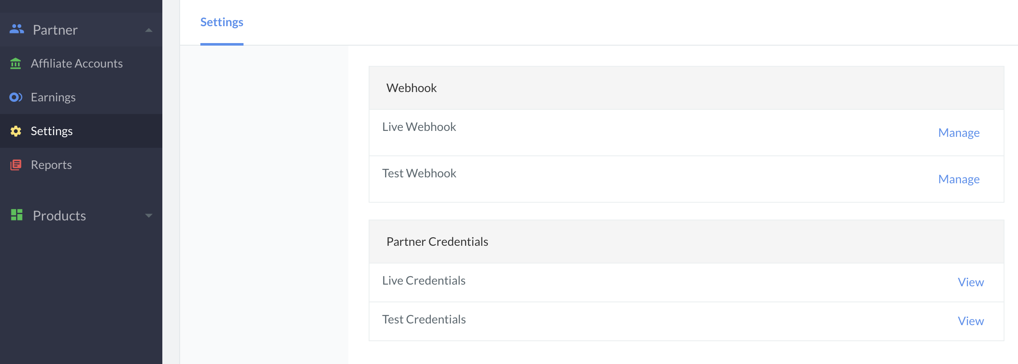Click the red Reports icon
Screen dimensions: 1018x364
[16, 165]
